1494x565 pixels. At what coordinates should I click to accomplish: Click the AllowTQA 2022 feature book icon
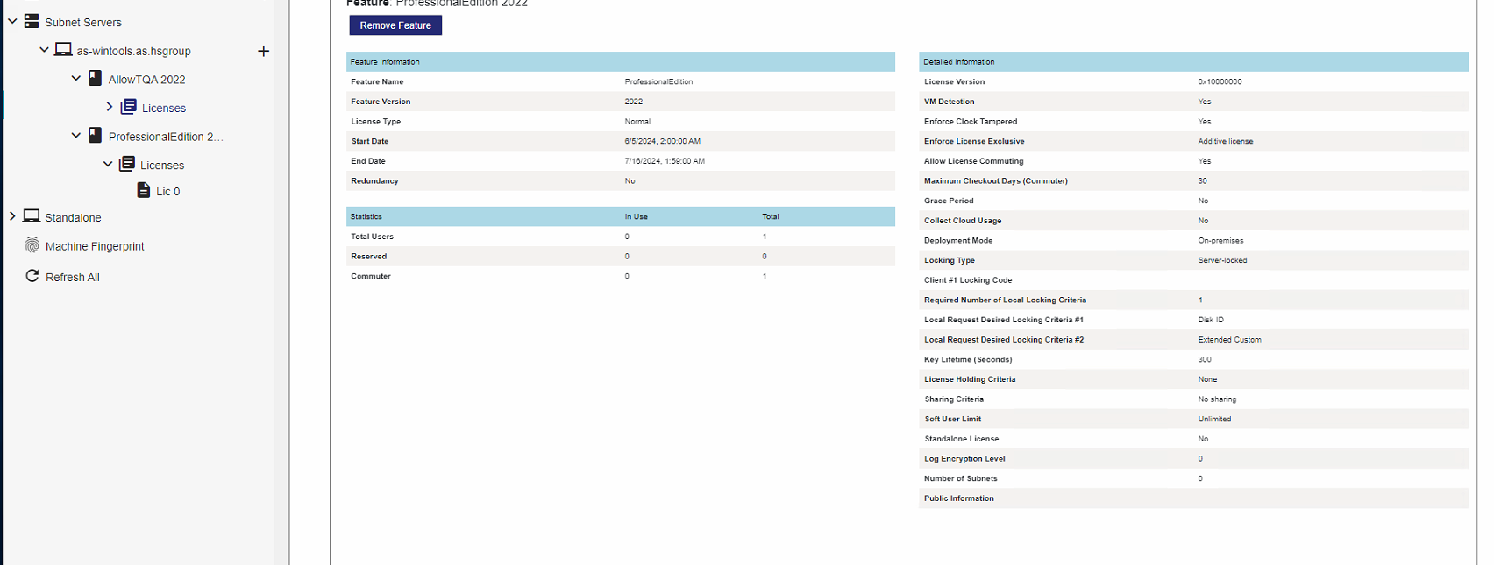96,79
